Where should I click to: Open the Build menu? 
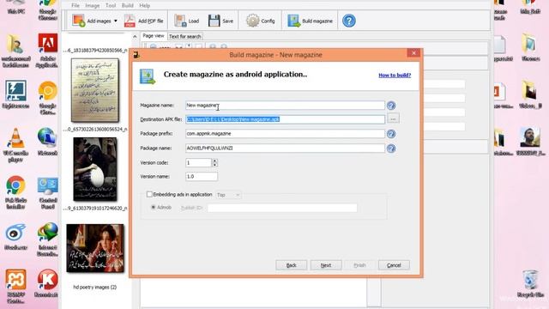point(128,6)
